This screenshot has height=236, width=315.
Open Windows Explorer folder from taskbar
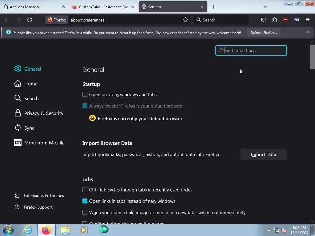(x=66, y=230)
